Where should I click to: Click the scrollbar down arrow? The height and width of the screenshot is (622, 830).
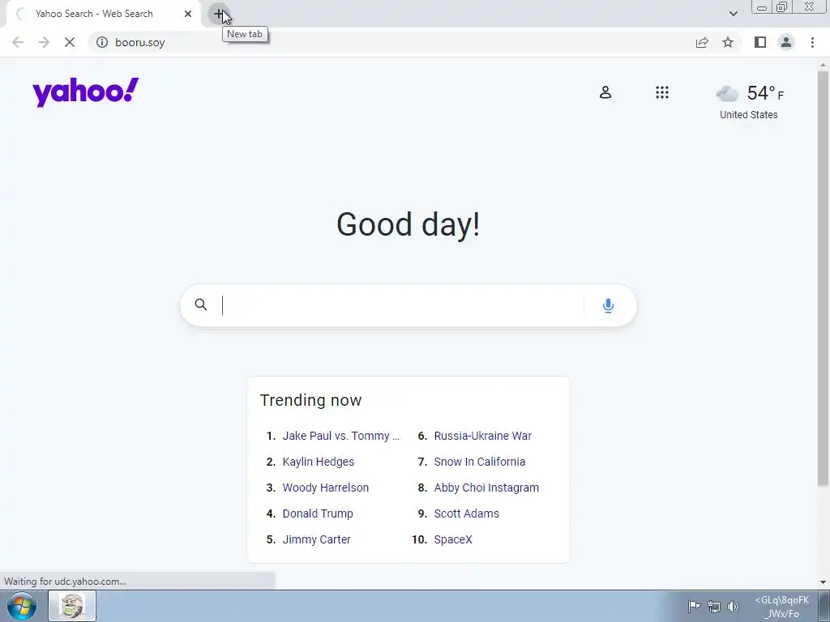tap(823, 582)
